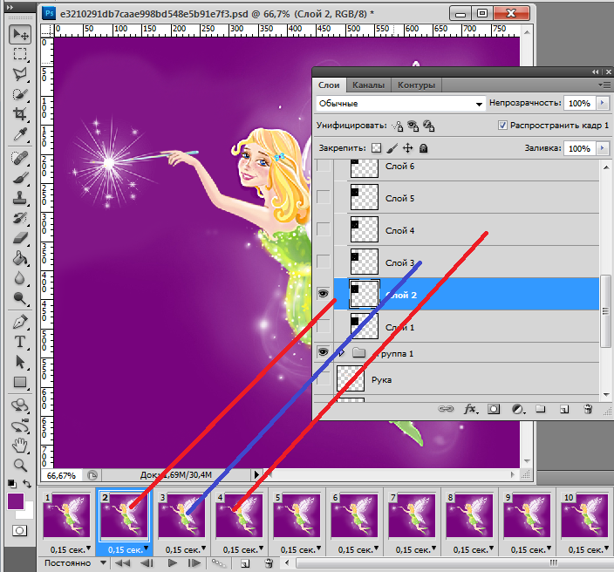Swap foreground and background colors
This screenshot has height=572, width=614.
[27, 484]
